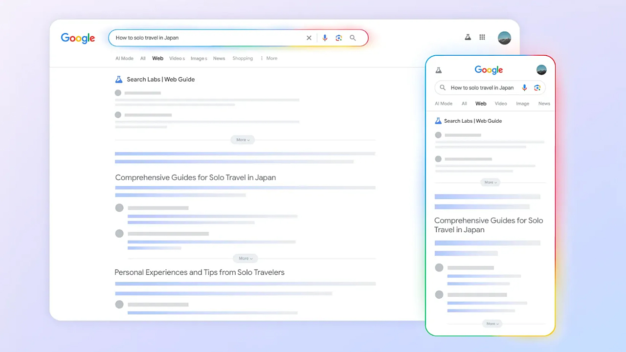The image size is (626, 352).
Task: Click desktop 'Comprehensive Guides for Solo Travel in Japan'
Action: pos(196,177)
